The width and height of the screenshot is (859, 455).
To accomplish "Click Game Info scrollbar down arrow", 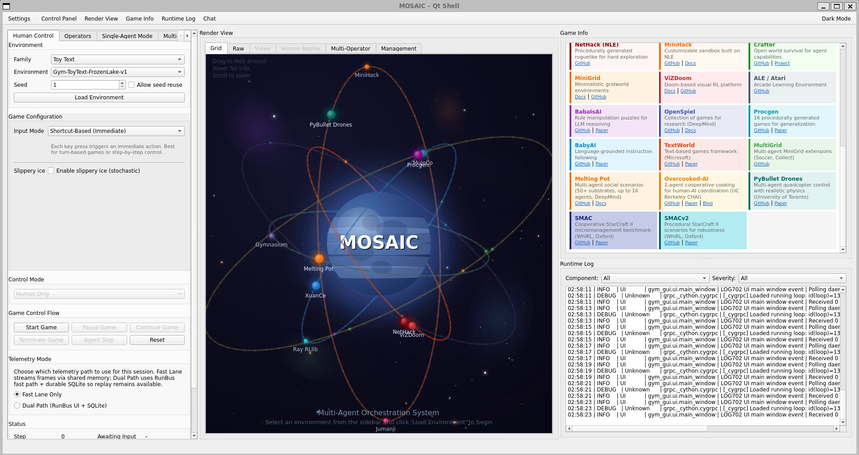I will point(843,250).
